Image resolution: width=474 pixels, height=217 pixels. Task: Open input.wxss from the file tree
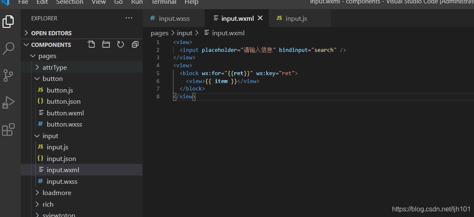coord(62,181)
